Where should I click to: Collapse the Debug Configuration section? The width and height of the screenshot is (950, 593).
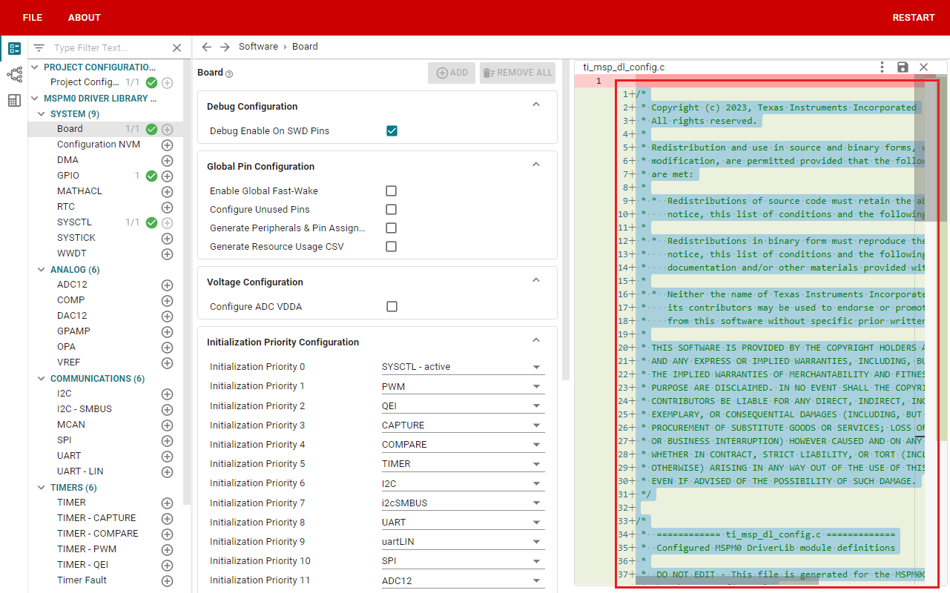coord(537,105)
